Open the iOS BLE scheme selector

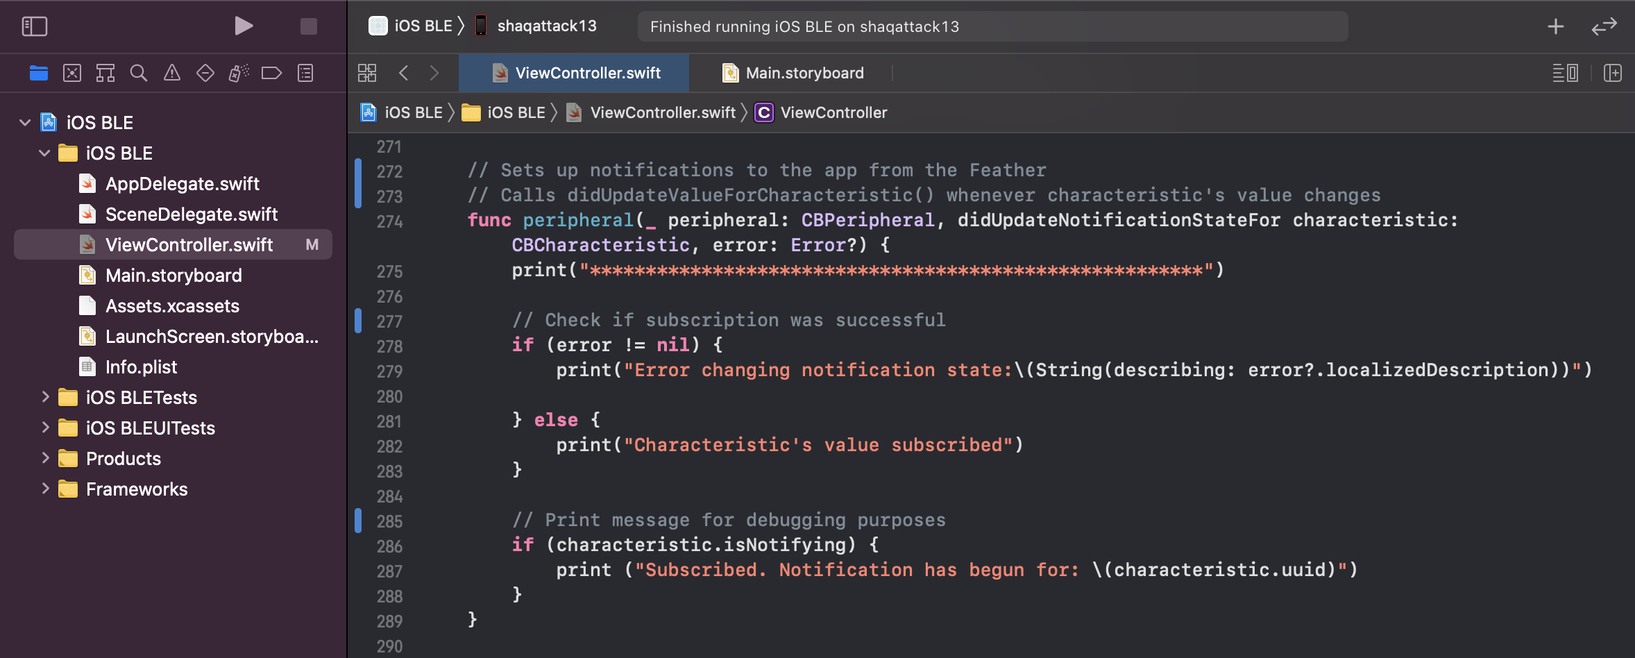[411, 26]
